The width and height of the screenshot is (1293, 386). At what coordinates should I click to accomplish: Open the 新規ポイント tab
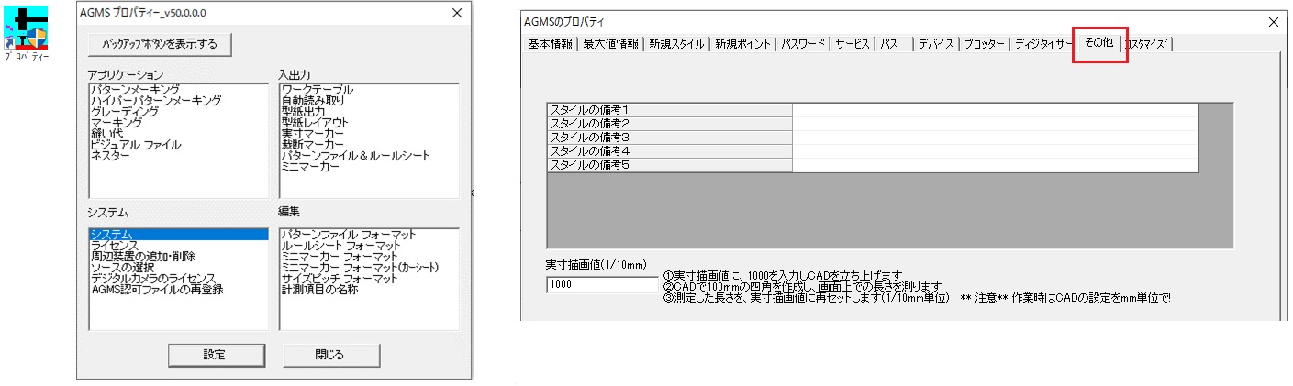point(742,43)
